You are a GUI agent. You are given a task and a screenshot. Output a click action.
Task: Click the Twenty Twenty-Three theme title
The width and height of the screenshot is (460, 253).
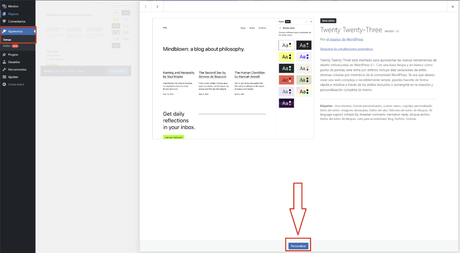351,30
